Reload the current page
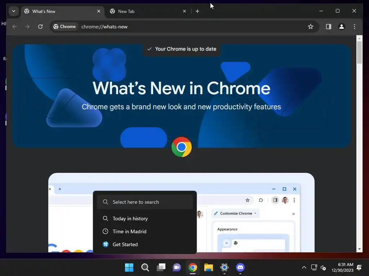This screenshot has width=369, height=276. 40,27
